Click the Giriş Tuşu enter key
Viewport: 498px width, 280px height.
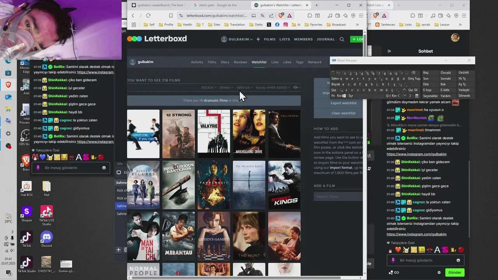pyautogui.click(x=414, y=79)
